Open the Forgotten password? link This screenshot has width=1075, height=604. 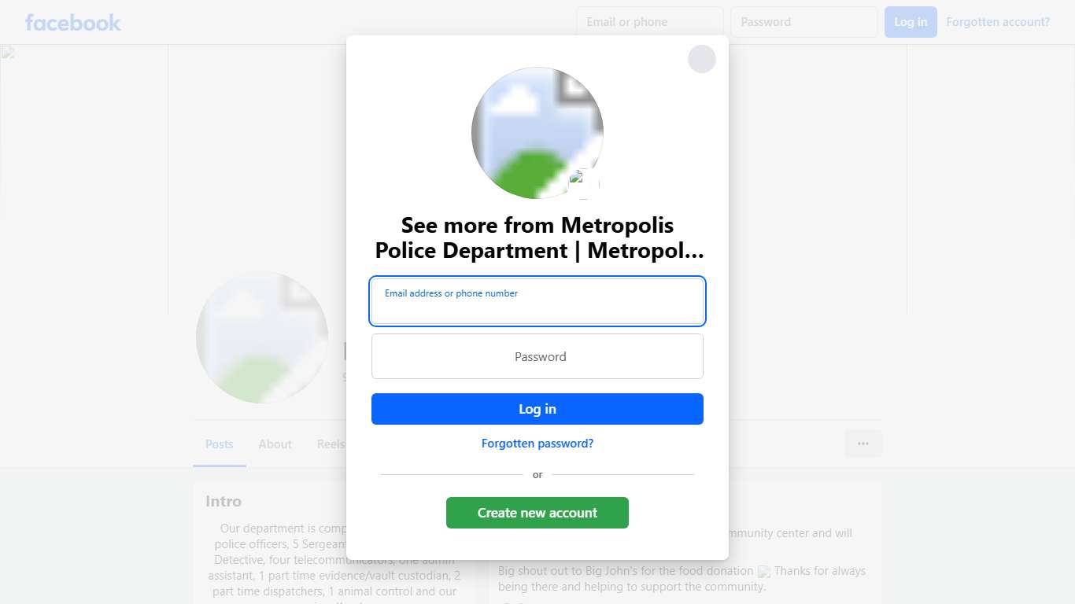coord(537,444)
